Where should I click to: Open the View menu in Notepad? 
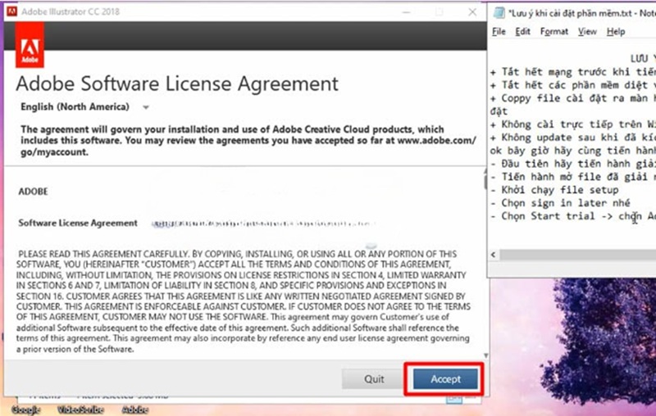pyautogui.click(x=587, y=32)
